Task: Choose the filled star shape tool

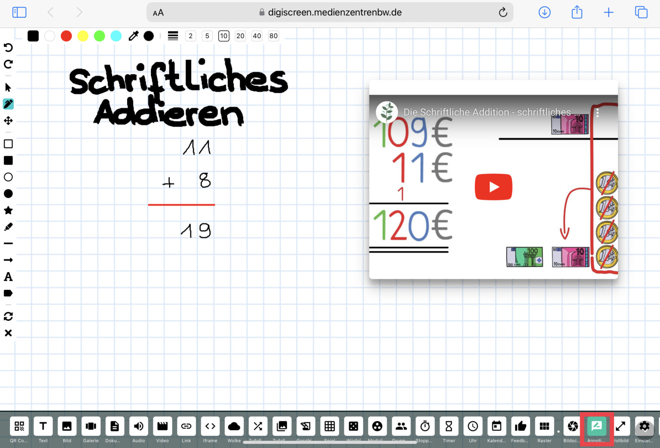Action: point(8,210)
